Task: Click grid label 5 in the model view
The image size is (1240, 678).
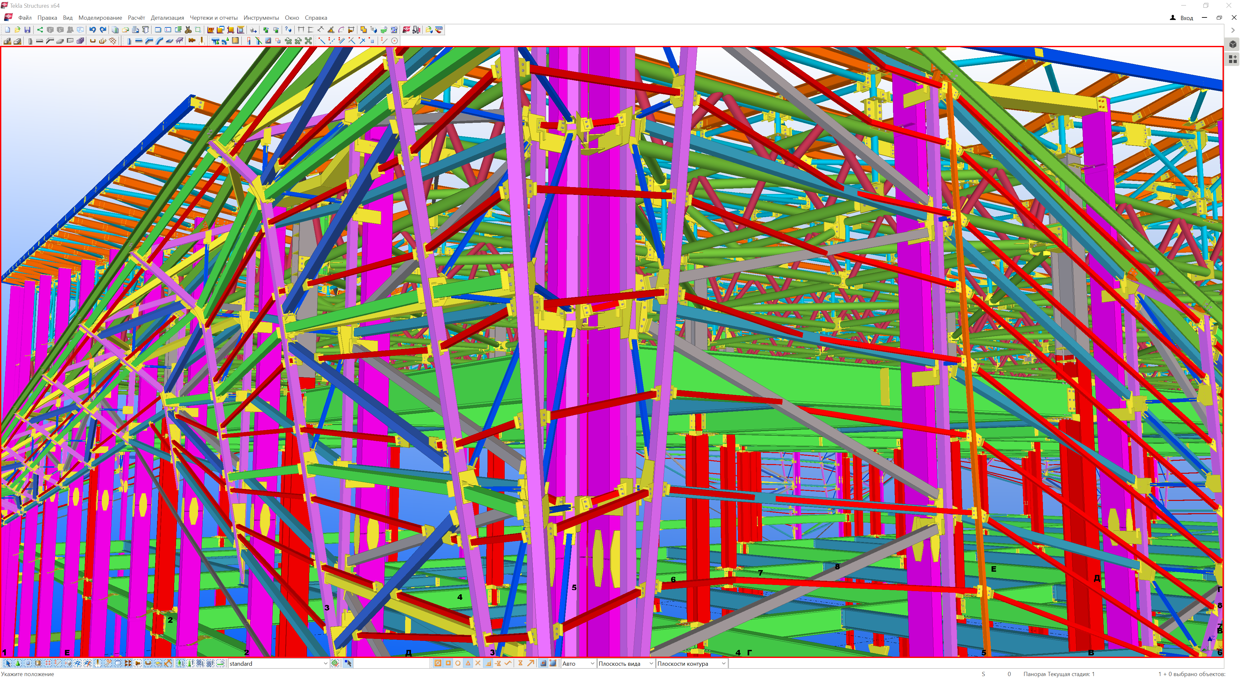Action: (x=574, y=588)
